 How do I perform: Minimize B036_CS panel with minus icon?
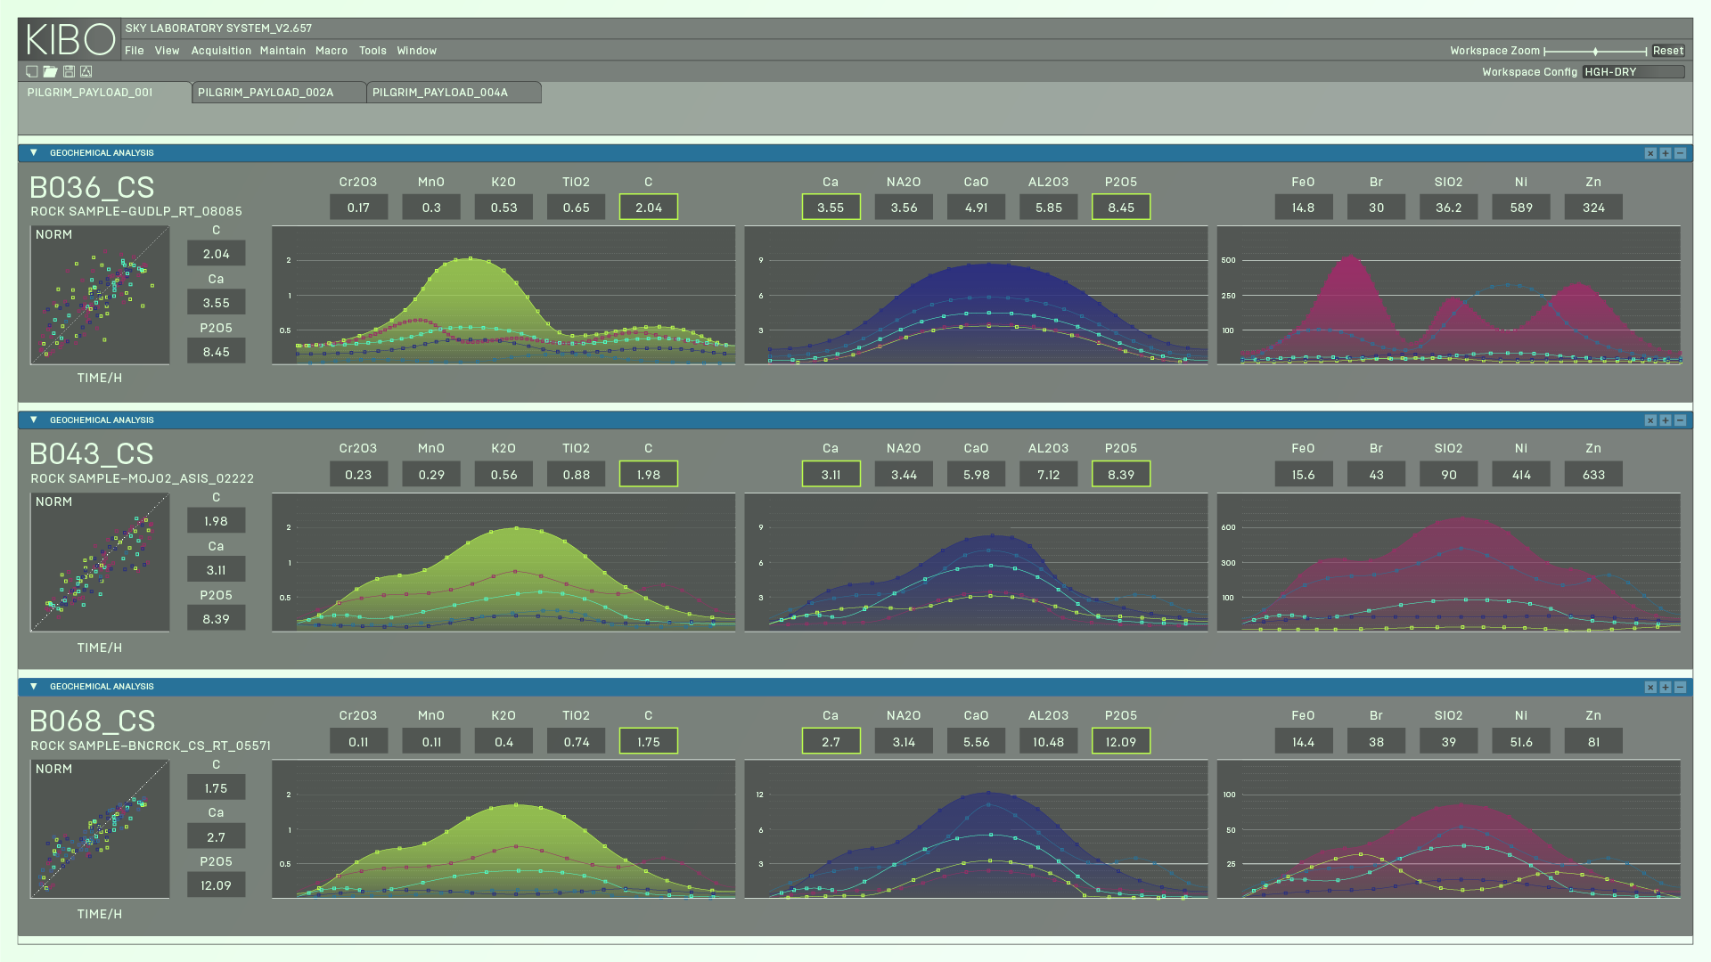click(1680, 153)
